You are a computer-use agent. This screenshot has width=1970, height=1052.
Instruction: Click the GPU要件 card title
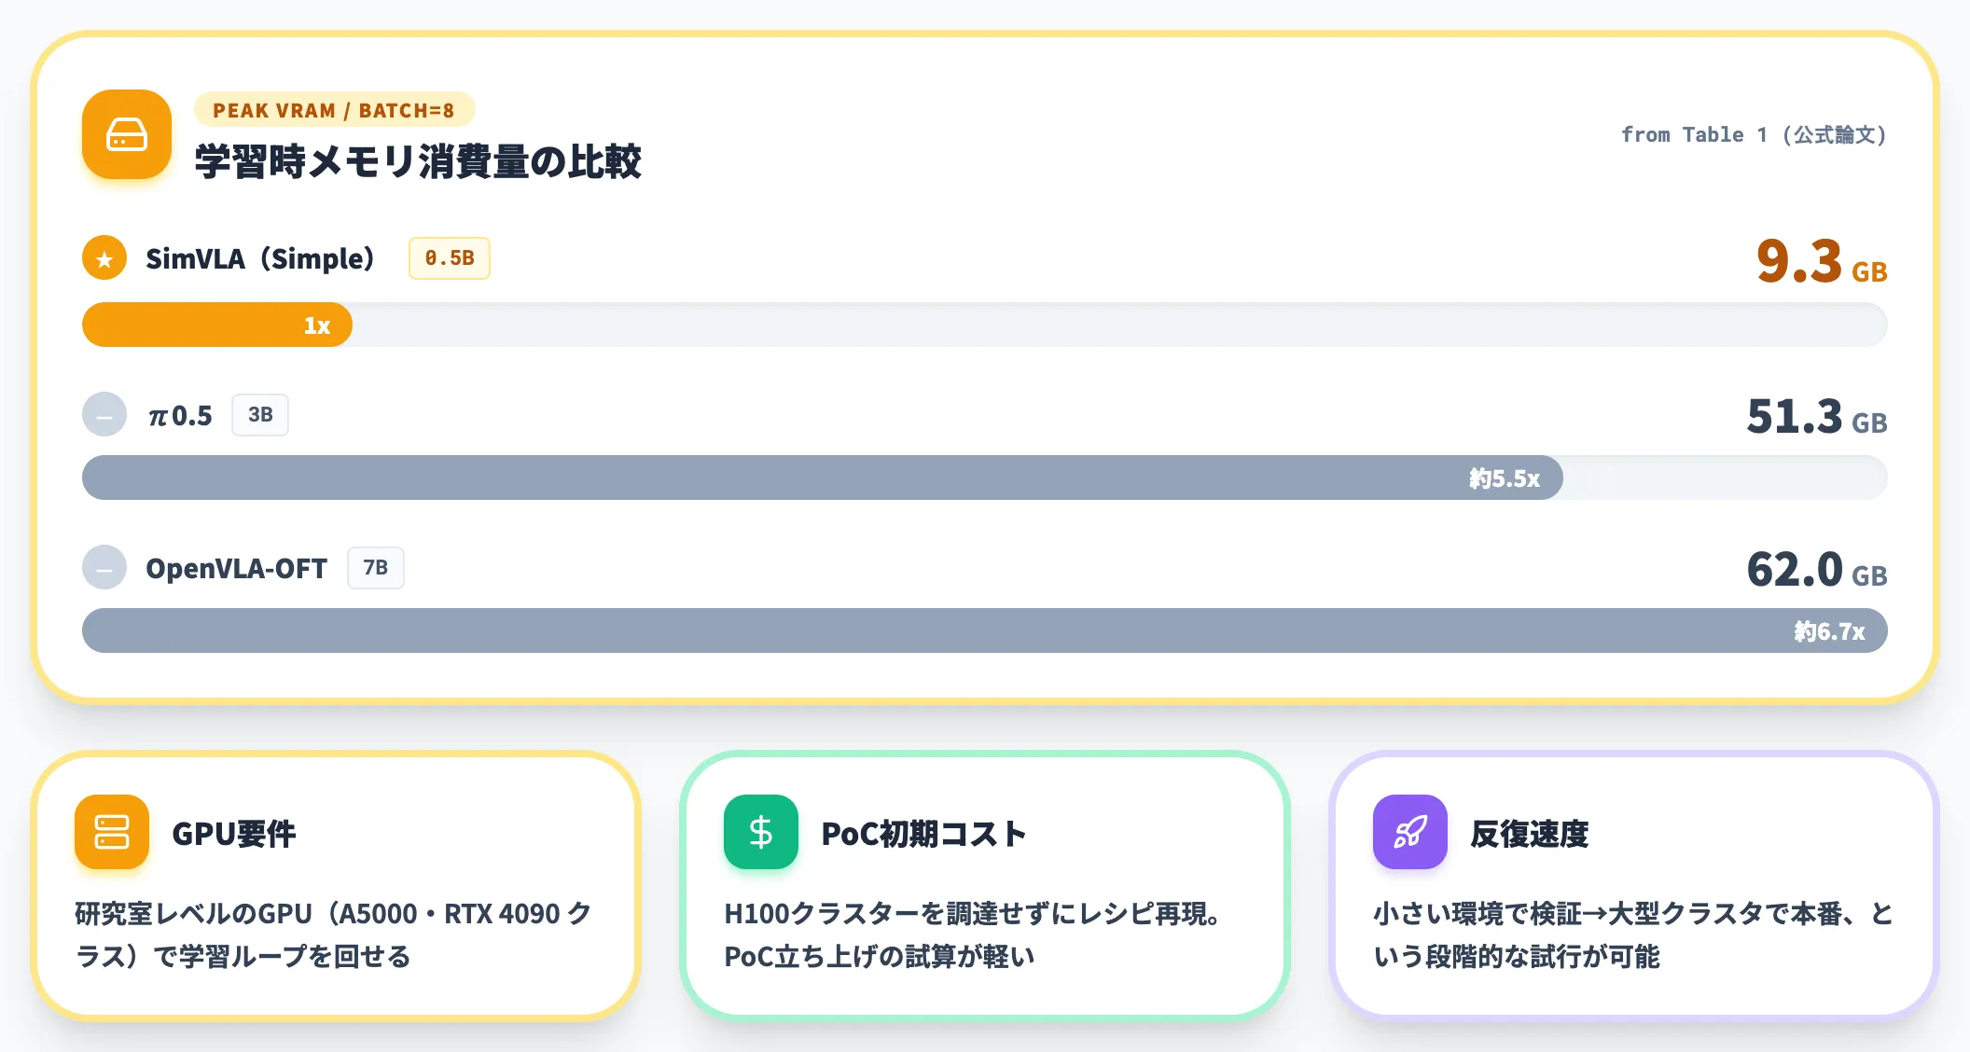234,834
